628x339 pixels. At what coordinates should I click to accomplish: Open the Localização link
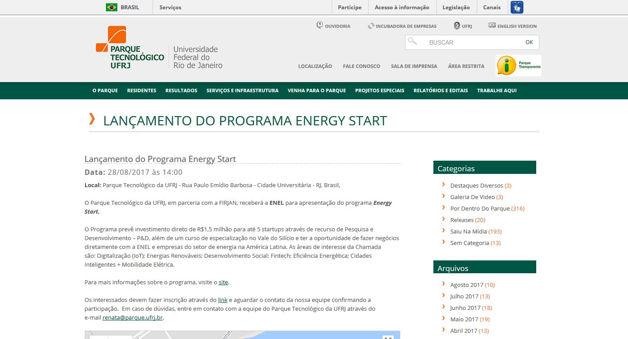click(315, 66)
